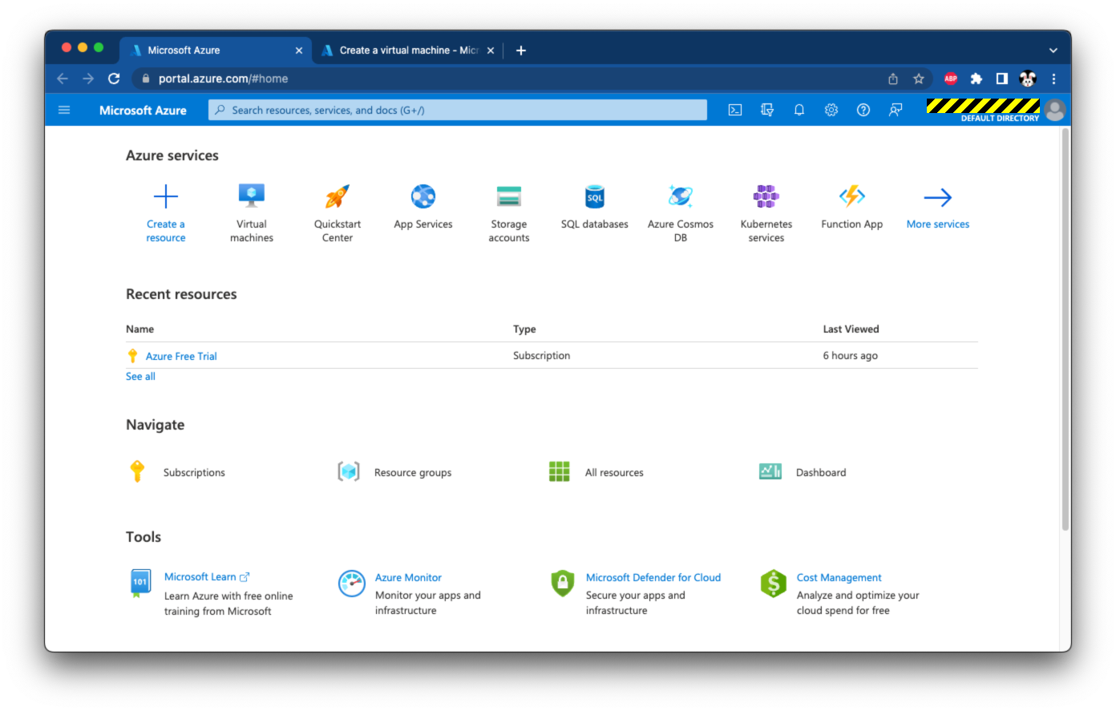1116x711 pixels.
Task: Click the See all link
Action: 140,377
